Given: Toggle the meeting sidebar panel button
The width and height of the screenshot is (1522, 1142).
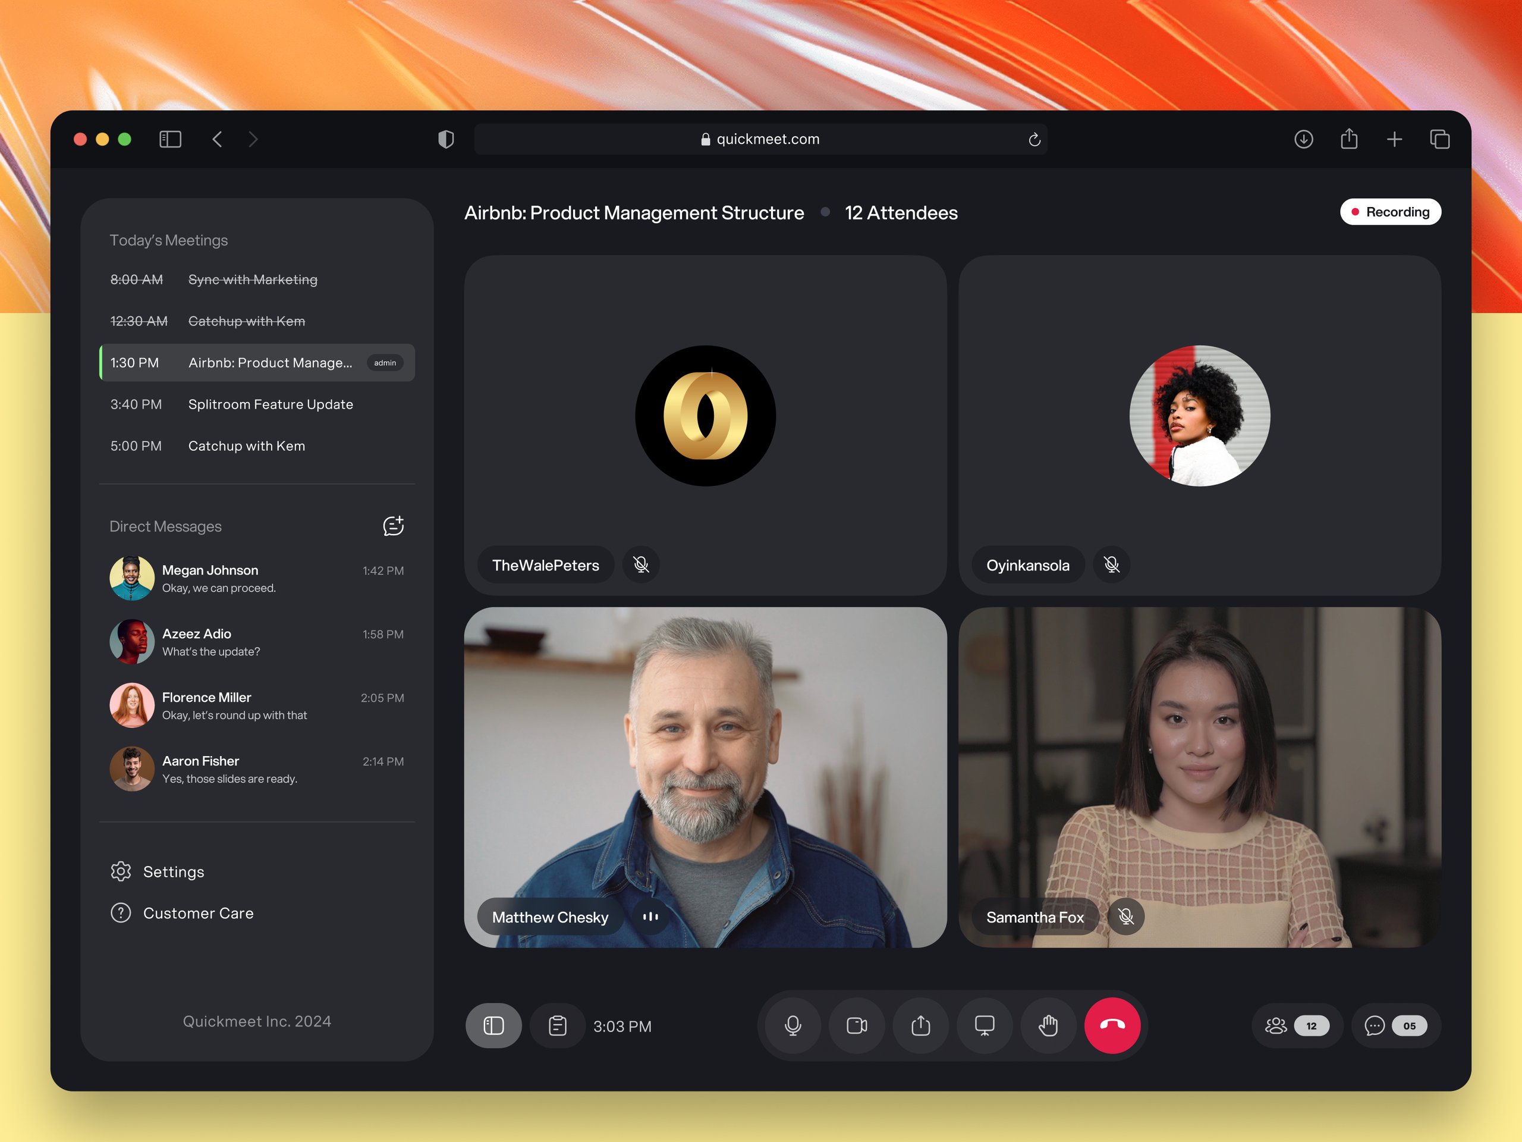Looking at the screenshot, I should coord(493,1025).
